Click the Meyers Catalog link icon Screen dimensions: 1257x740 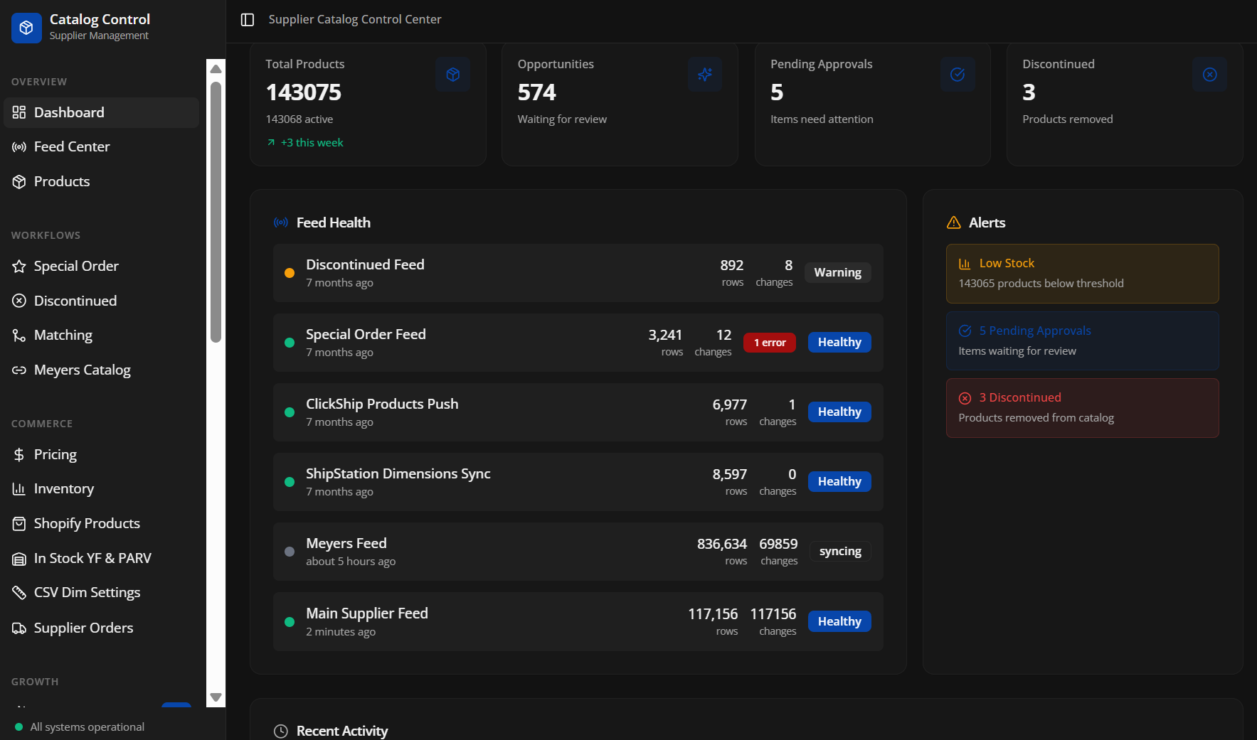pos(19,370)
